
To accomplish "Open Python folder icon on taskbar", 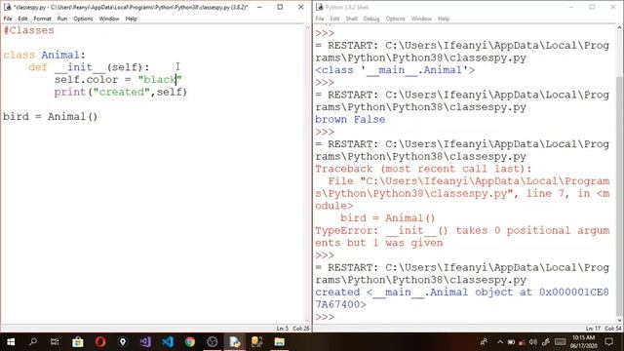I will [256, 342].
